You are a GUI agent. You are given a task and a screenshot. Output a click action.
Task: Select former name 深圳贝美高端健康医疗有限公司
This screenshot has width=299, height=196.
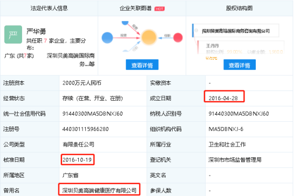(x=99, y=190)
